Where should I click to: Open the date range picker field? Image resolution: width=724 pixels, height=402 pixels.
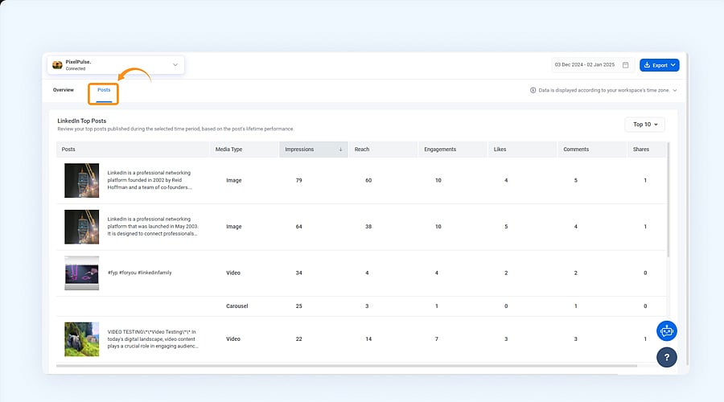pyautogui.click(x=592, y=65)
